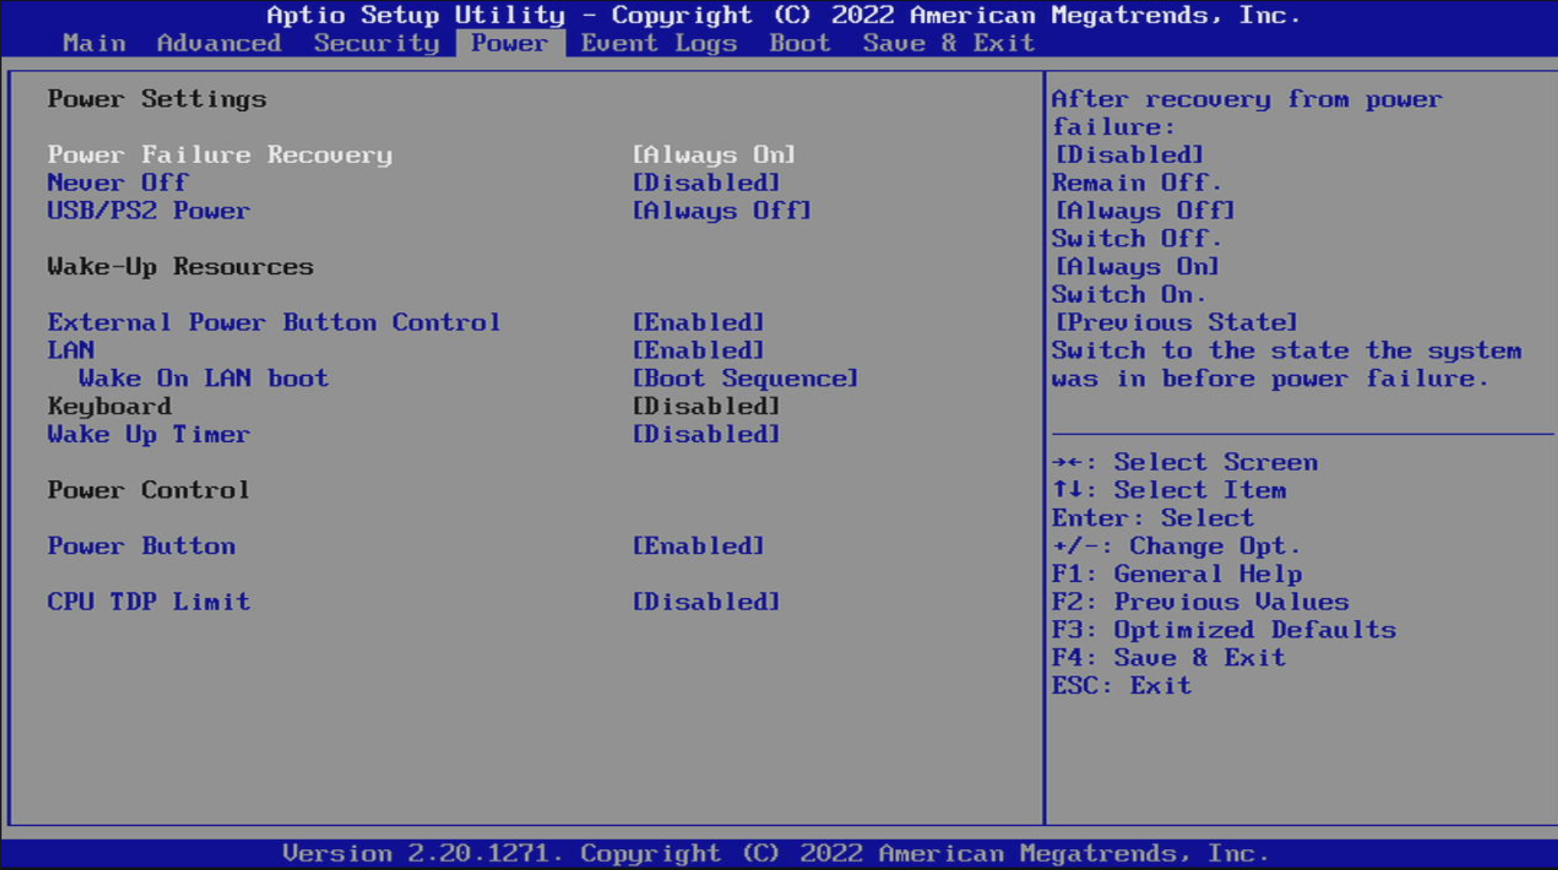Screen dimensions: 1558x870
Task: Toggle the LAN Enabled value
Action: (698, 350)
